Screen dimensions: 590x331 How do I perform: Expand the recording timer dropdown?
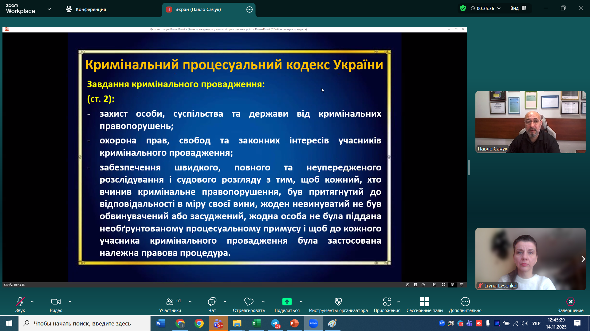pyautogui.click(x=499, y=8)
